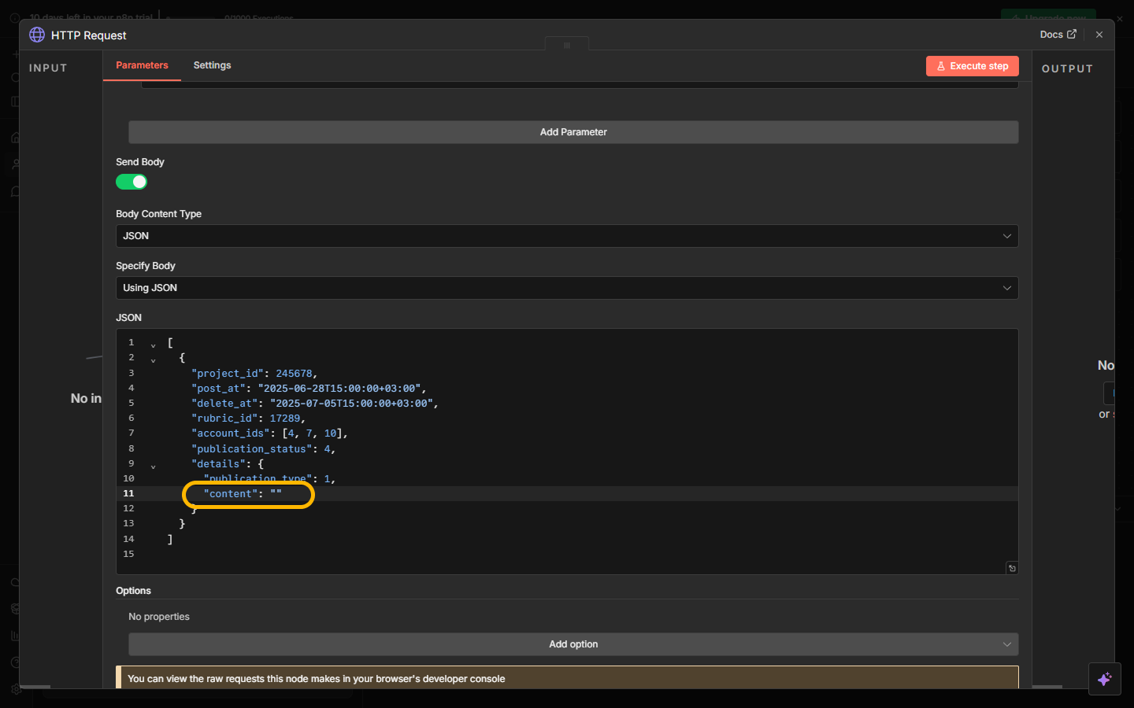
Task: Click the panel drag handle at top center
Action: point(566,45)
